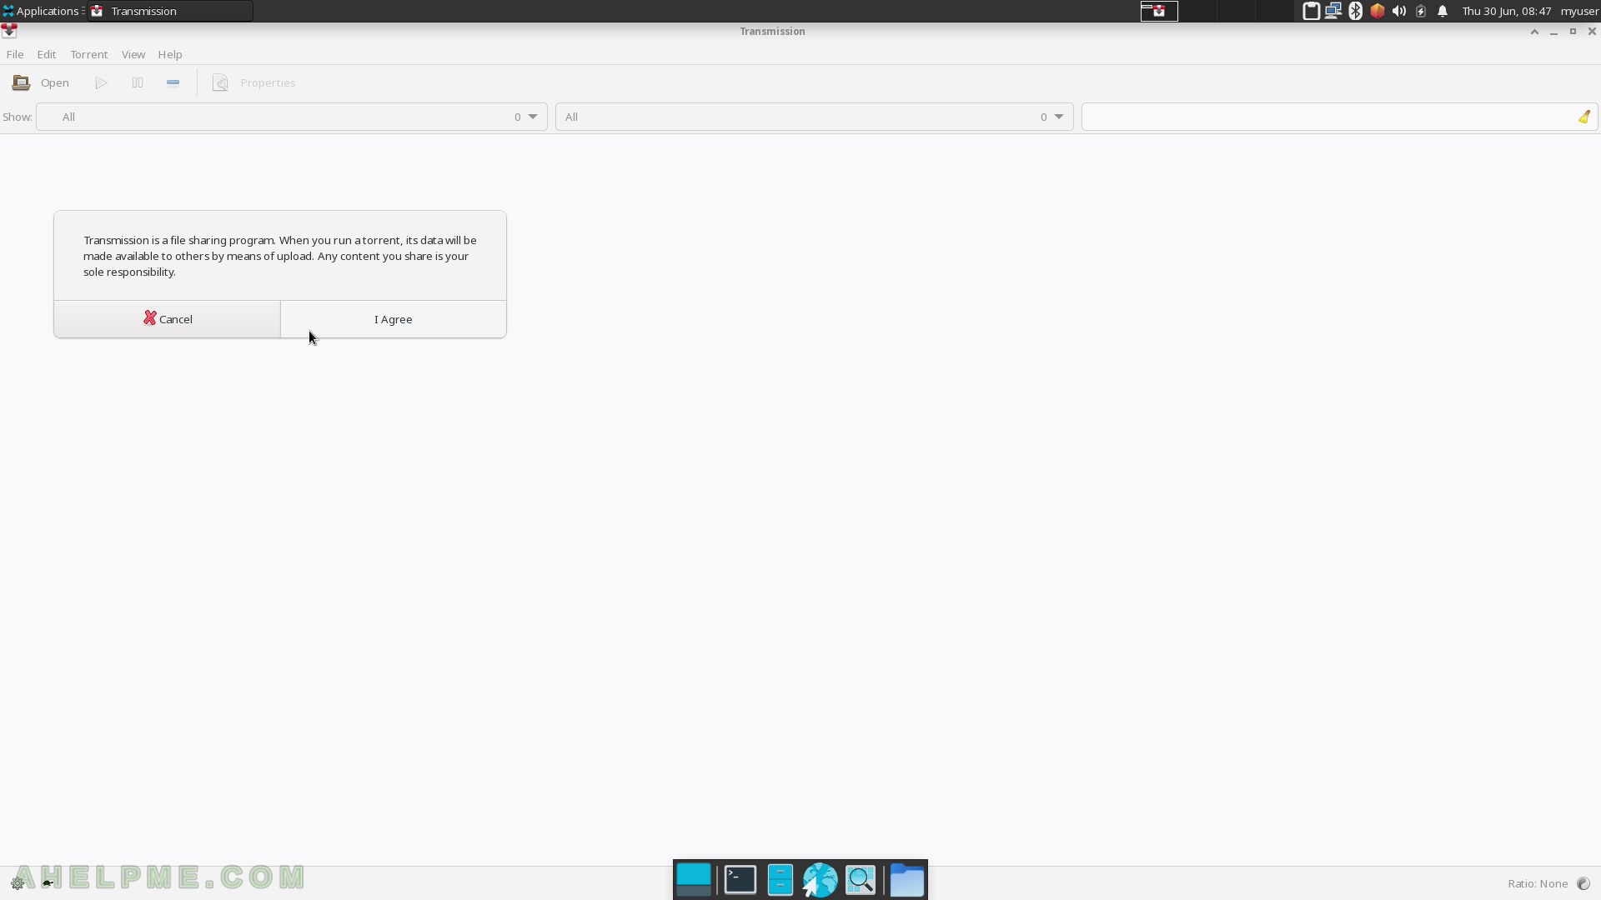Remove the torrent with the minus icon
This screenshot has height=900, width=1601.
[173, 82]
